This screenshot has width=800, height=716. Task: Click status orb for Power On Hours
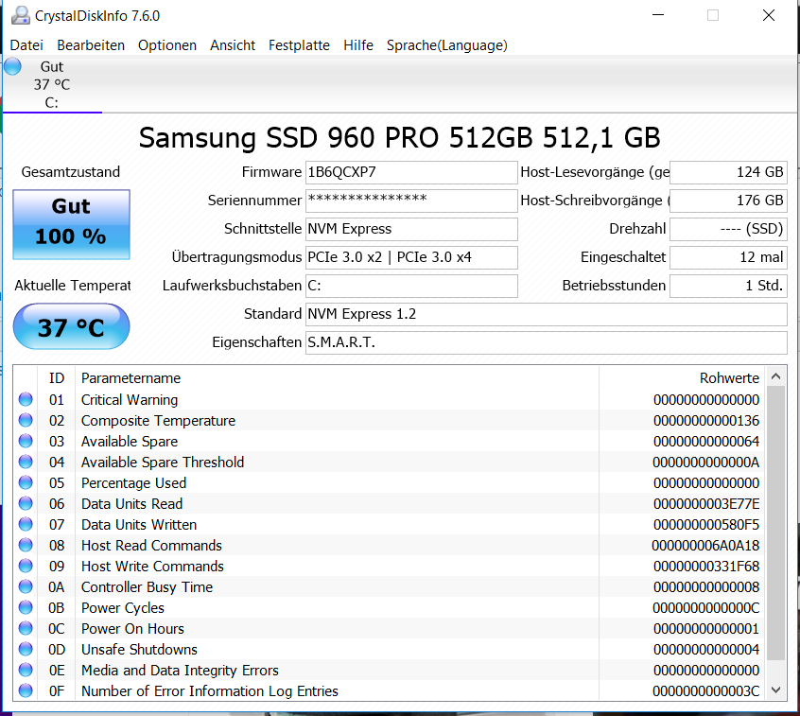[x=26, y=628]
